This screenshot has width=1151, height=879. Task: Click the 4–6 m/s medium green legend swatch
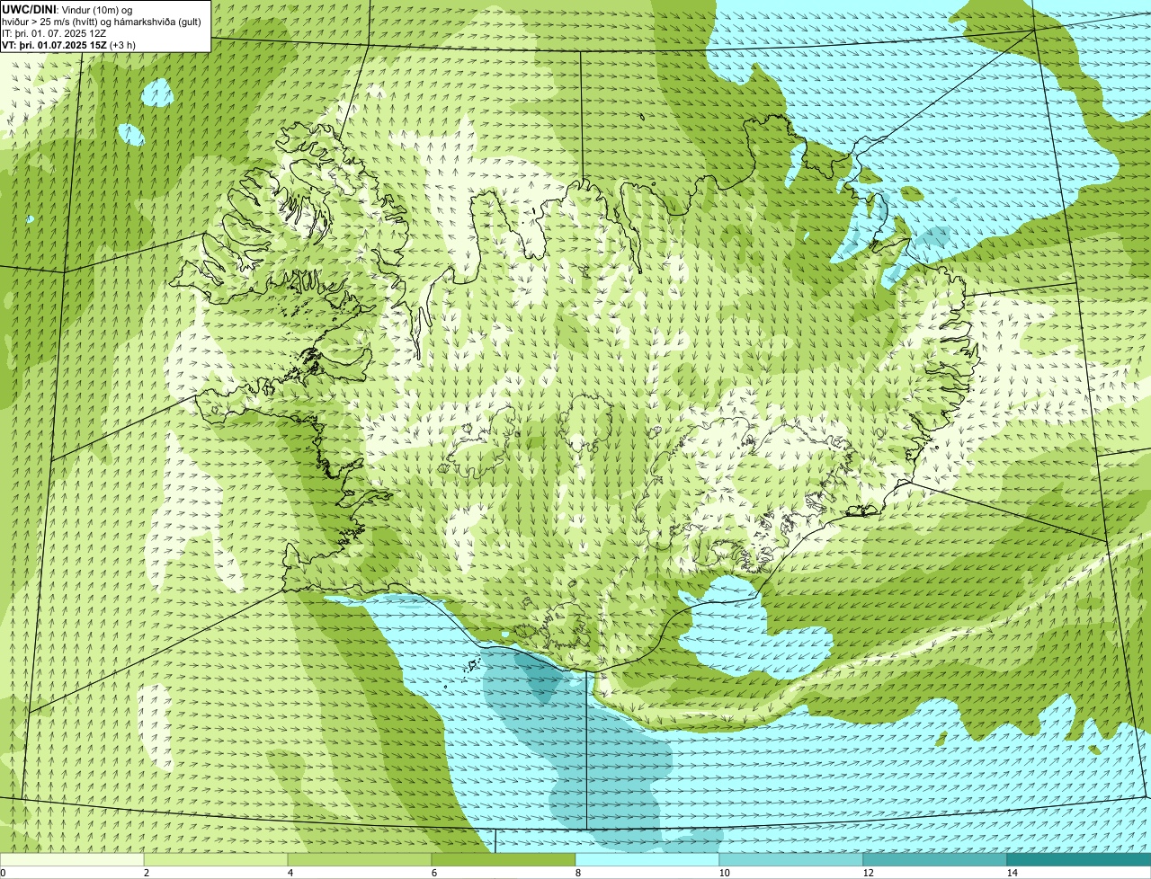point(360,860)
